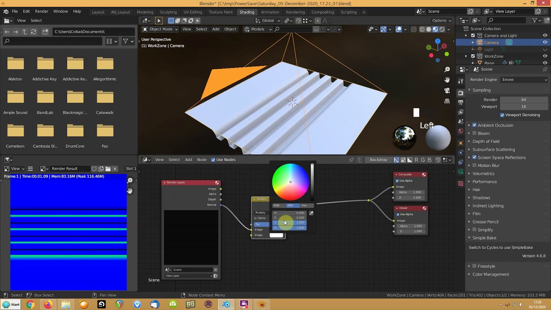Click Render samples field showing 64

pos(523,100)
